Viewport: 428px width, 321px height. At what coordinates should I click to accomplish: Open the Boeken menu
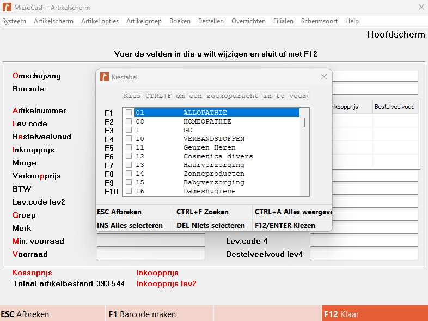coord(180,21)
